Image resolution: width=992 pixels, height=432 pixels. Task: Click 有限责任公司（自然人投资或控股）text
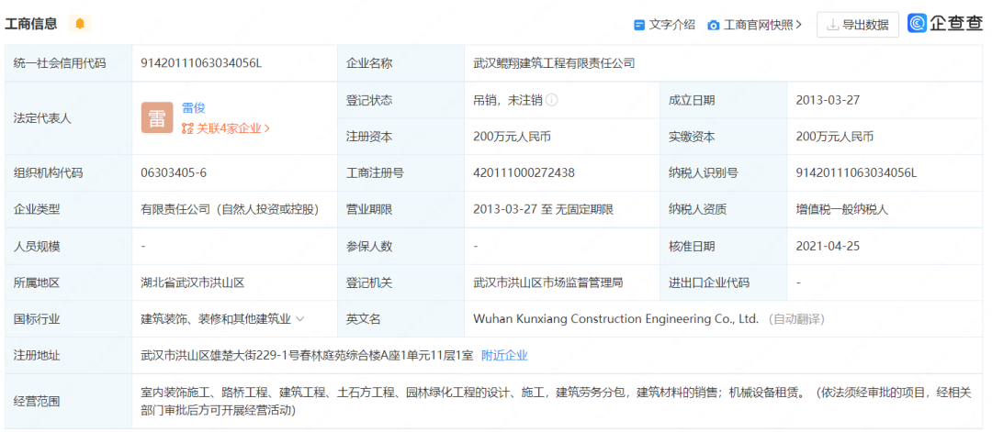point(229,210)
